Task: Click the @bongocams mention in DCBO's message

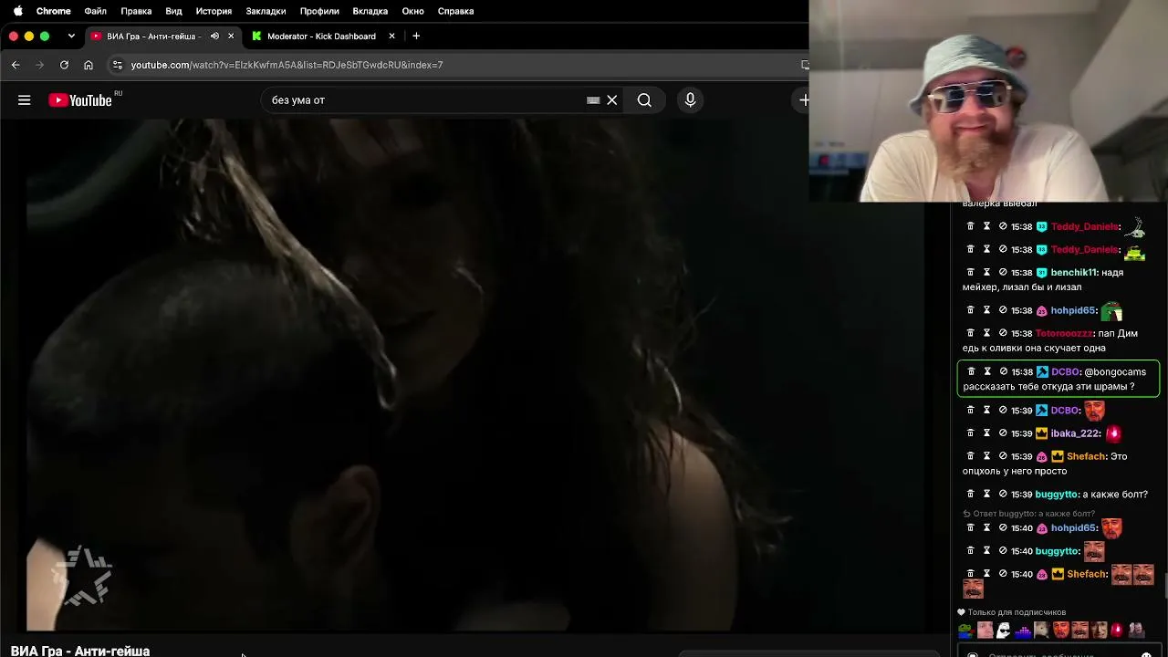Action: (x=1115, y=372)
